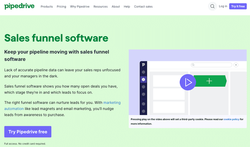Image resolution: width=250 pixels, height=147 pixels.
Task: Click the video preview thumbnail
Action: pos(188,82)
